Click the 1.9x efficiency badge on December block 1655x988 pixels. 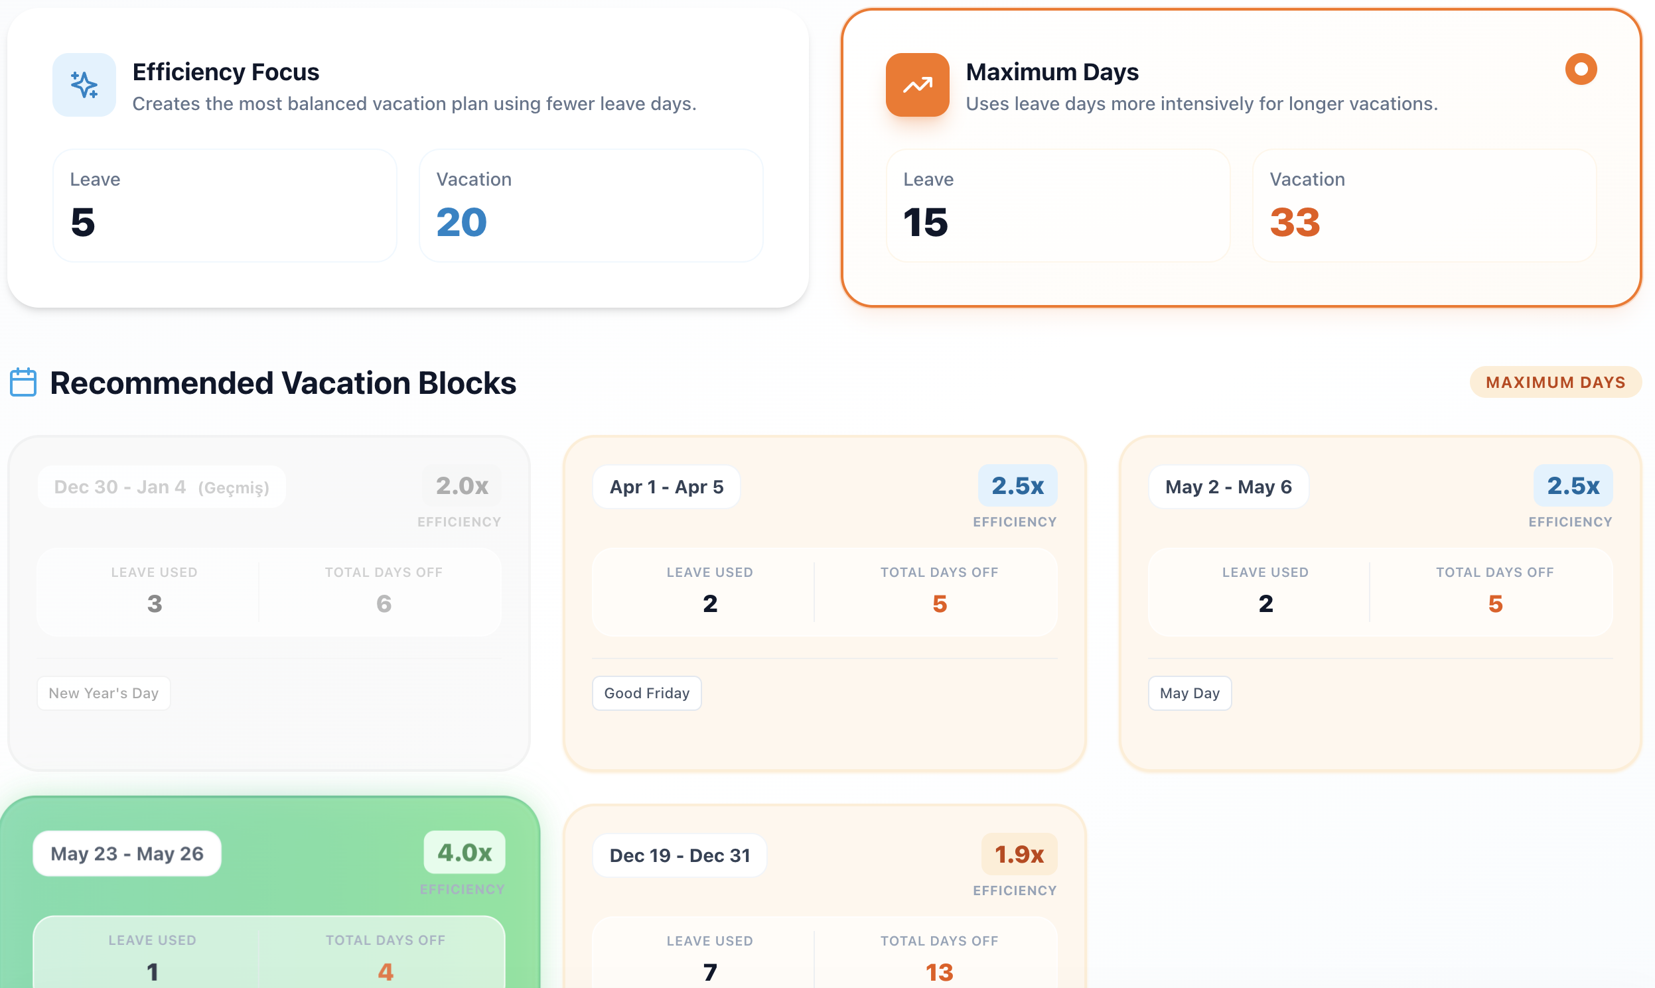[x=1018, y=853]
